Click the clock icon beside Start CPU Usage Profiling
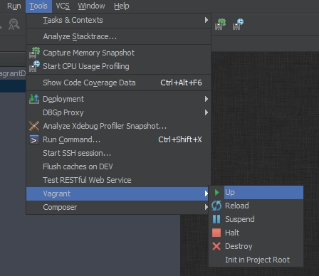 pos(34,66)
